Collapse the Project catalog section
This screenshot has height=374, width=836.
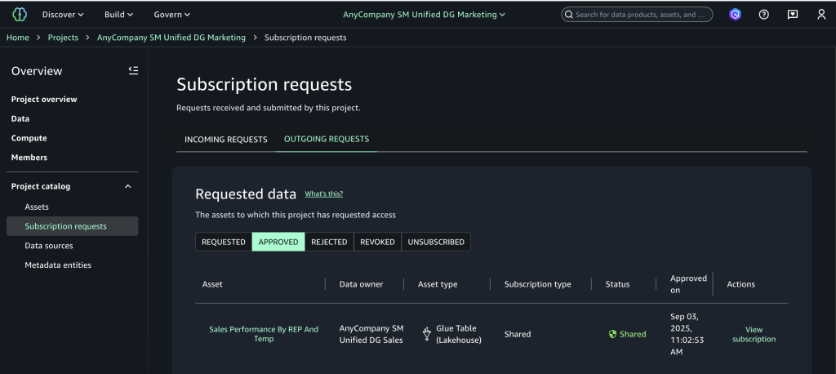127,186
